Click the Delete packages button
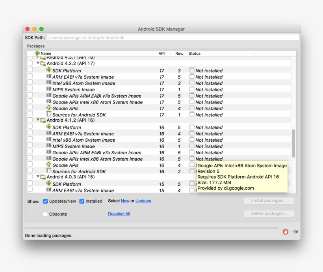 click(269, 213)
